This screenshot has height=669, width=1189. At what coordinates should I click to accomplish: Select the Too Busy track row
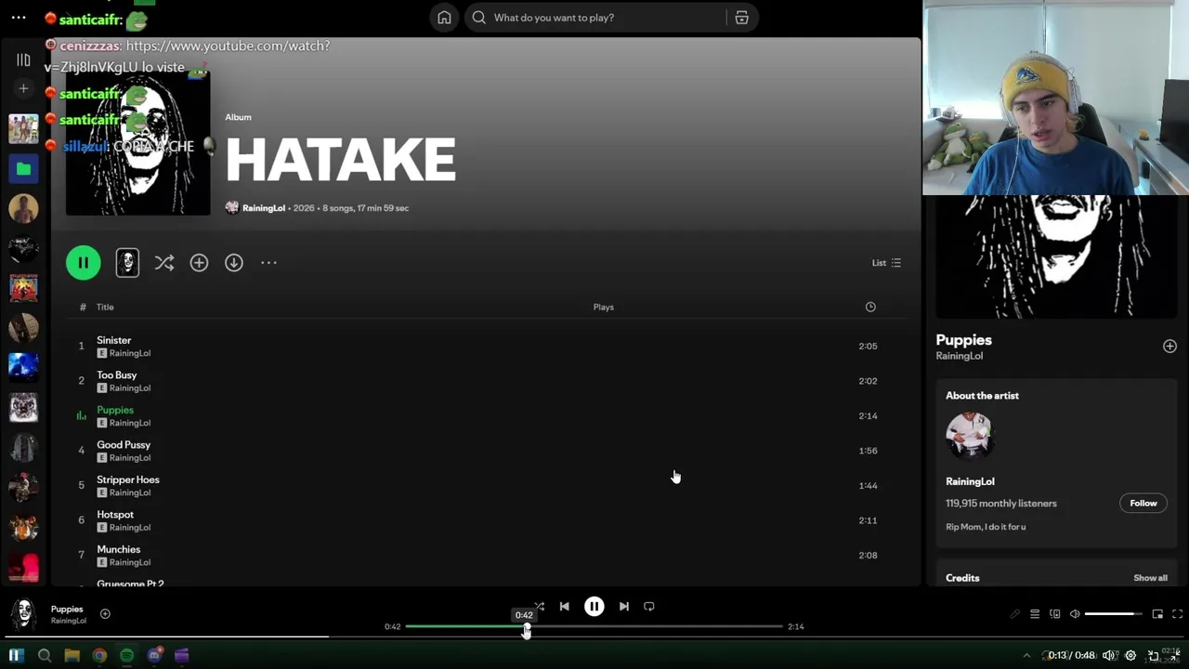[x=486, y=381]
